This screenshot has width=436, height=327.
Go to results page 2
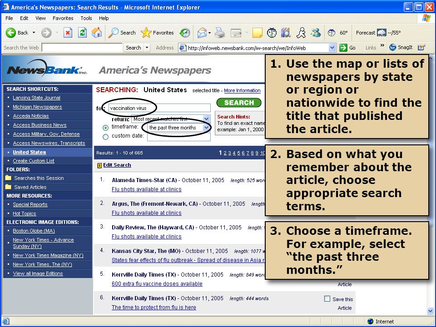[x=225, y=153]
